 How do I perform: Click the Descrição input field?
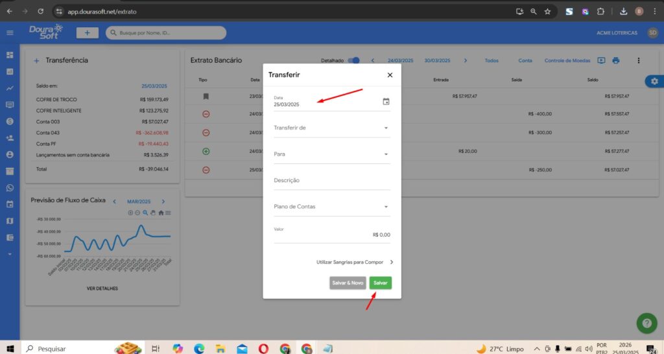332,181
